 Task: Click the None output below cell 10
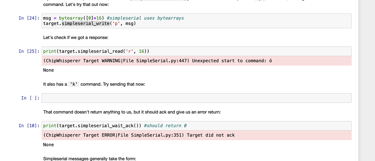[48, 145]
